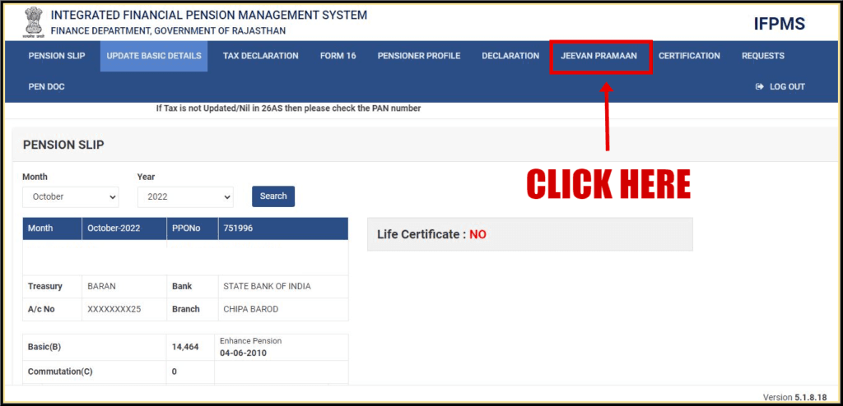Screen dimensions: 843x406
Task: Expand the Month dropdown showing October
Action: tap(71, 197)
